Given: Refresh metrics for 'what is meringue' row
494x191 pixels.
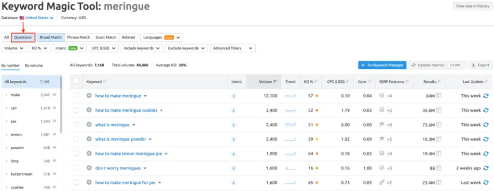Looking at the screenshot, I should pyautogui.click(x=486, y=125).
